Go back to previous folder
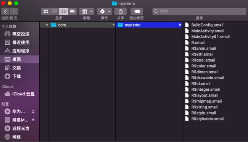Image resolution: width=248 pixels, height=142 pixels. [x=5, y=11]
